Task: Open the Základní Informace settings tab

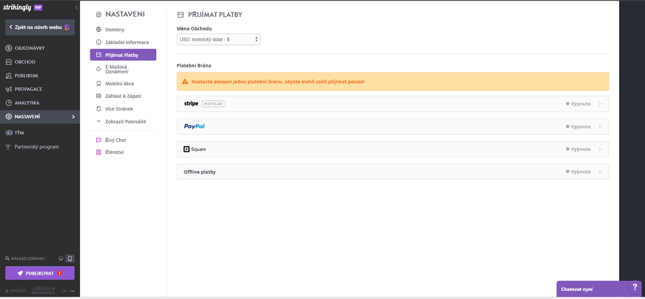Action: [x=127, y=42]
